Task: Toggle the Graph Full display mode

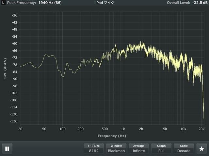Action: click(161, 149)
